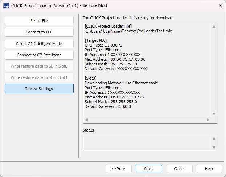Click the Status box down arrow

pyautogui.click(x=214, y=148)
